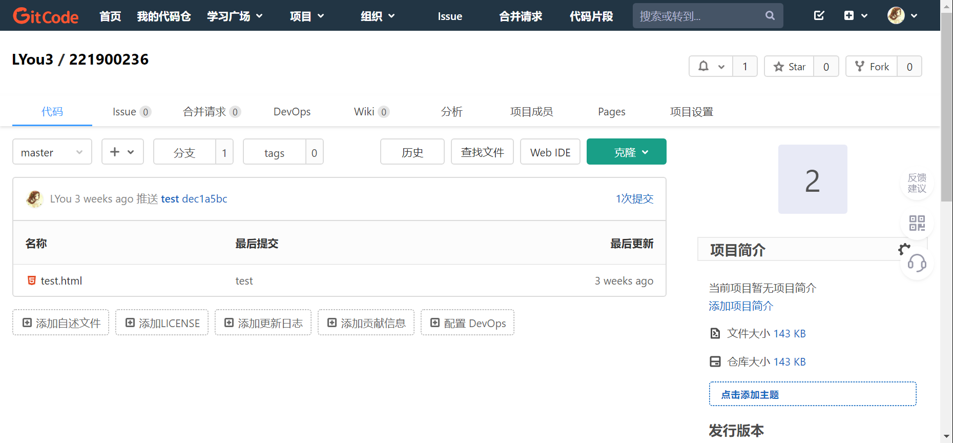
Task: Open the QR code icon
Action: (x=917, y=223)
